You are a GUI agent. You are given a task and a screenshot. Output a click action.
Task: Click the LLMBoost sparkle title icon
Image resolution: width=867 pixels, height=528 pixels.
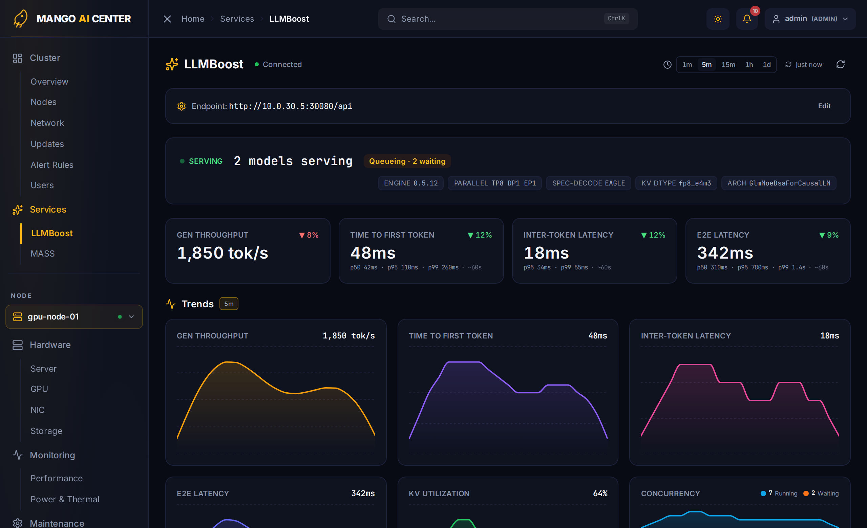click(x=172, y=64)
